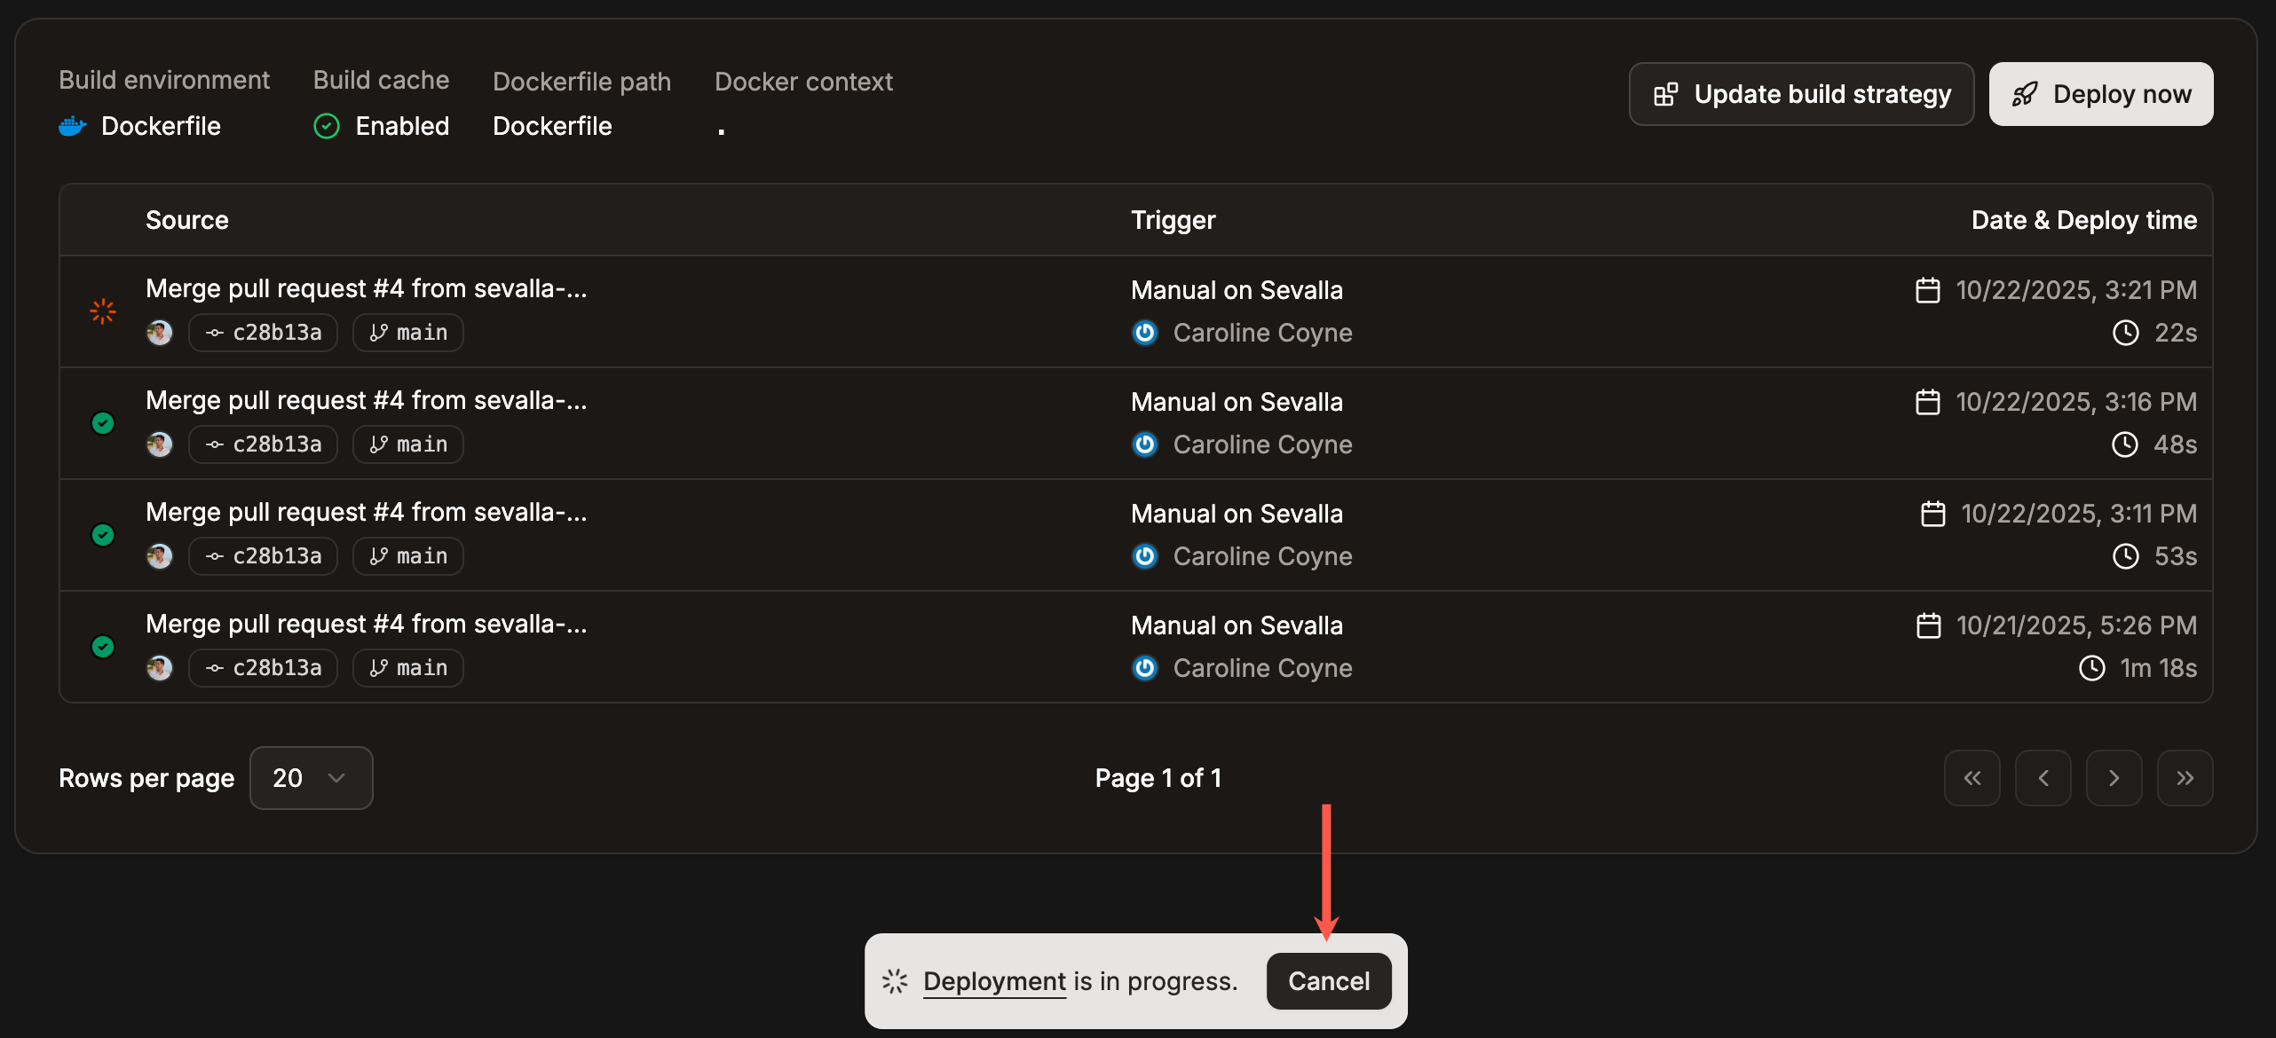Image resolution: width=2276 pixels, height=1038 pixels.
Task: Click the Docker whale icon
Action: [72, 126]
